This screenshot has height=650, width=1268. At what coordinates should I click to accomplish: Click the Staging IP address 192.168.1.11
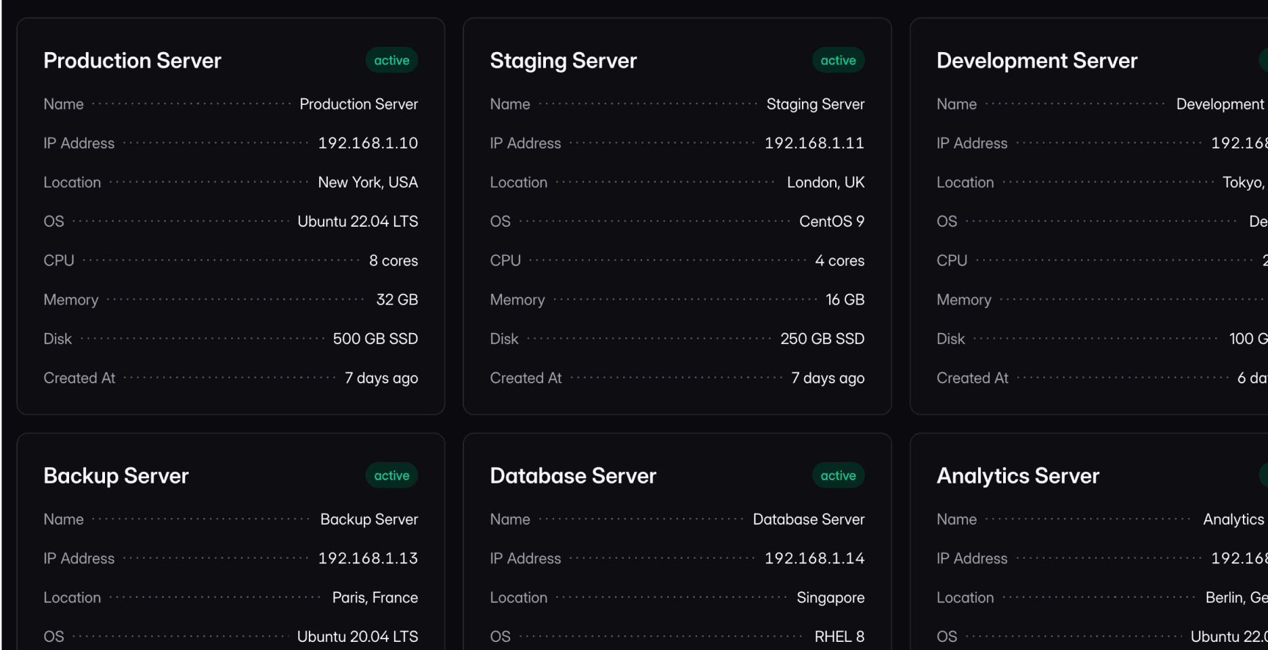click(x=814, y=143)
